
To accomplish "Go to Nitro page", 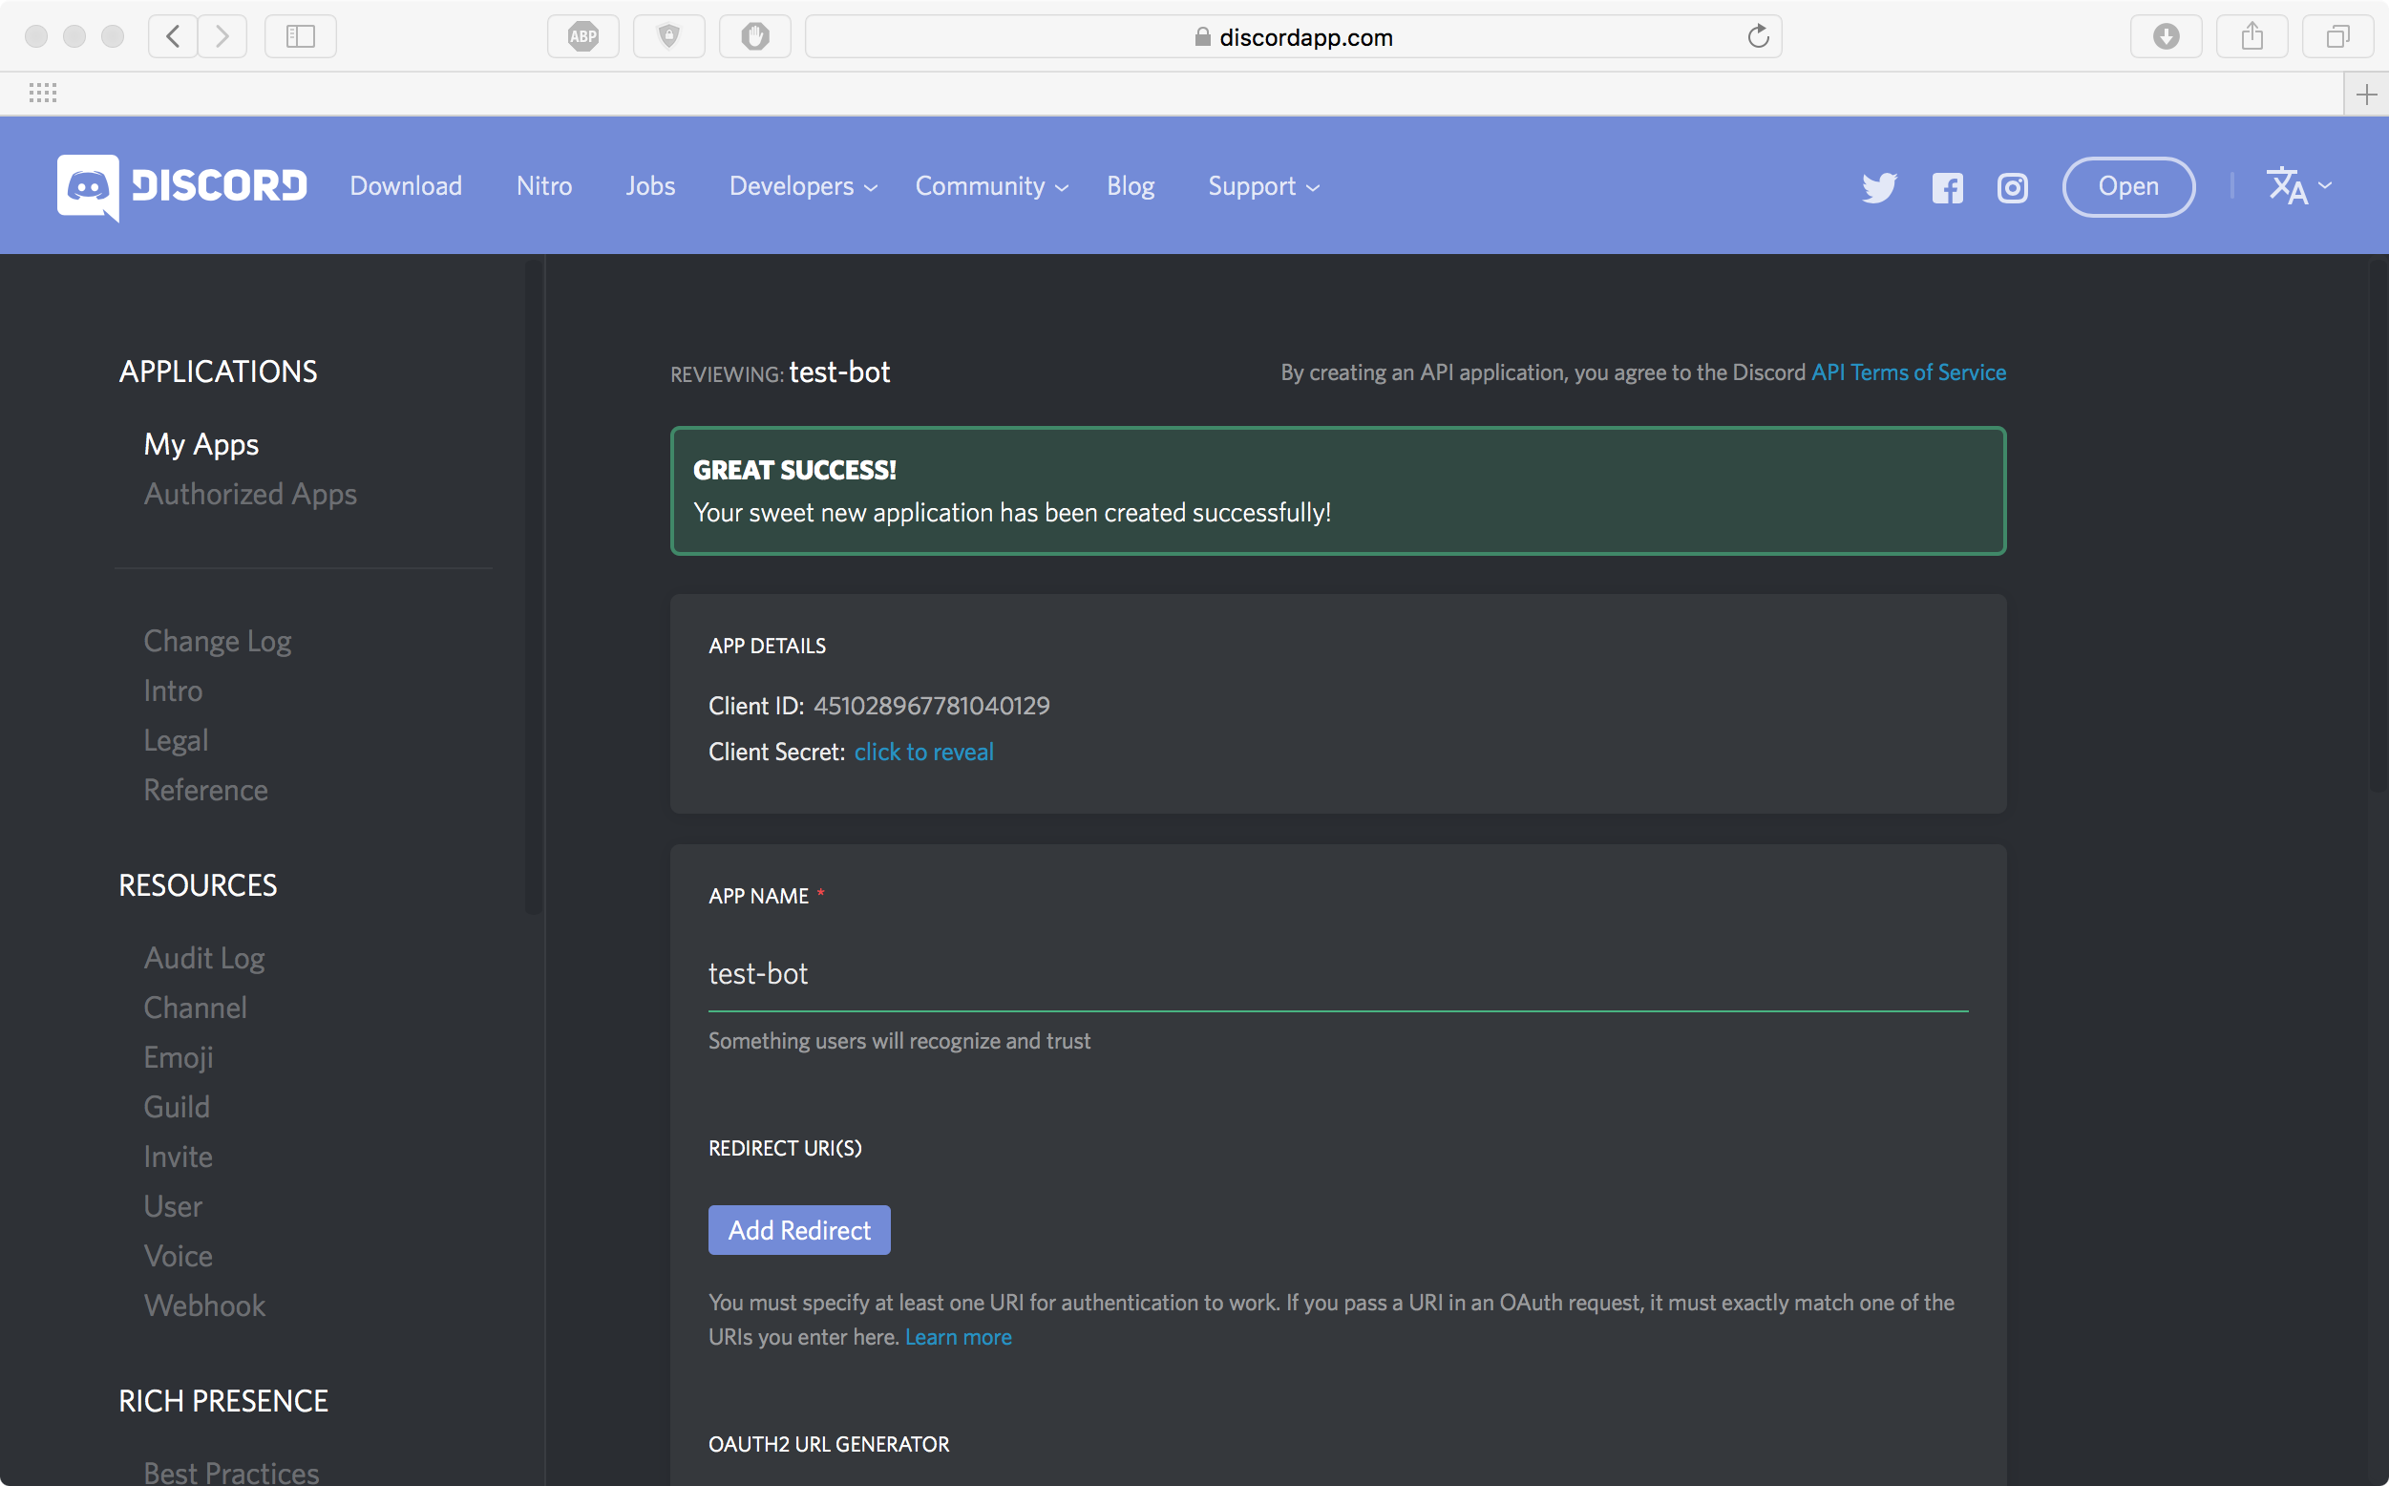I will point(544,185).
